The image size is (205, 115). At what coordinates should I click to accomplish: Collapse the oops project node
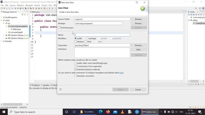tap(1, 20)
